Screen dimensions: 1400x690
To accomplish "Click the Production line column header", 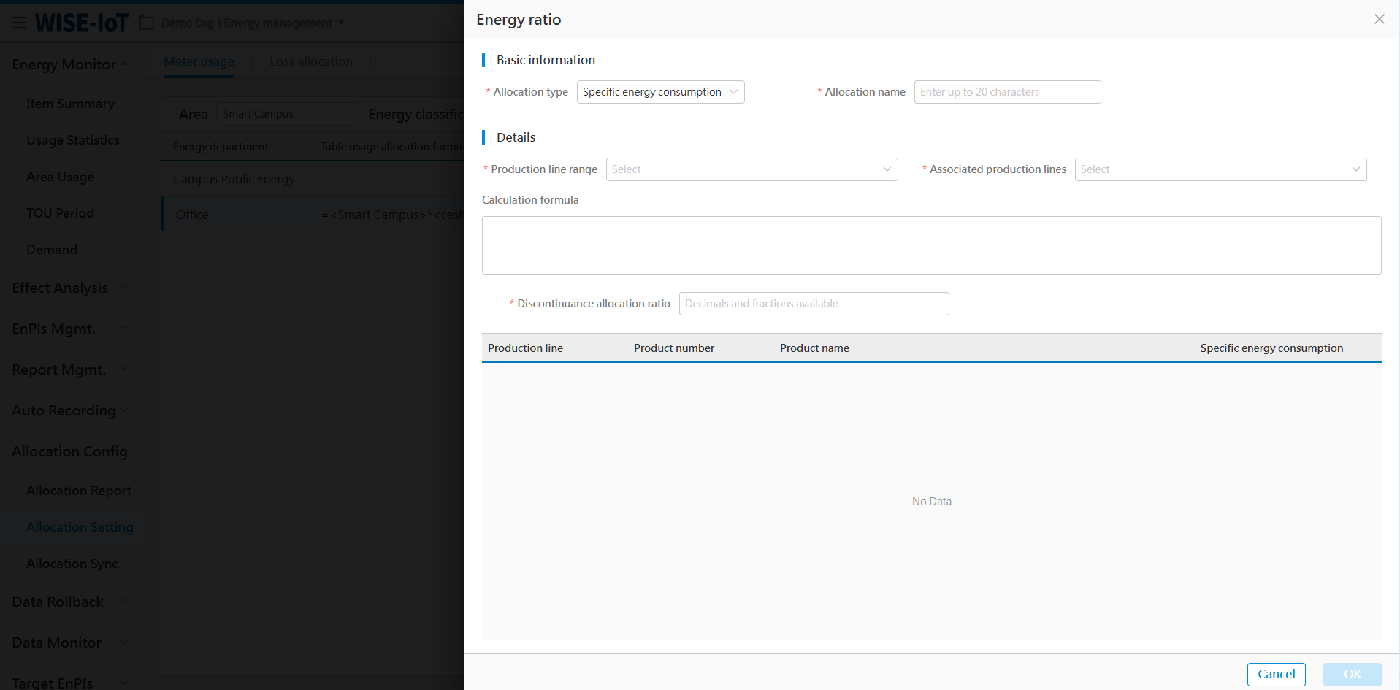I will (525, 348).
